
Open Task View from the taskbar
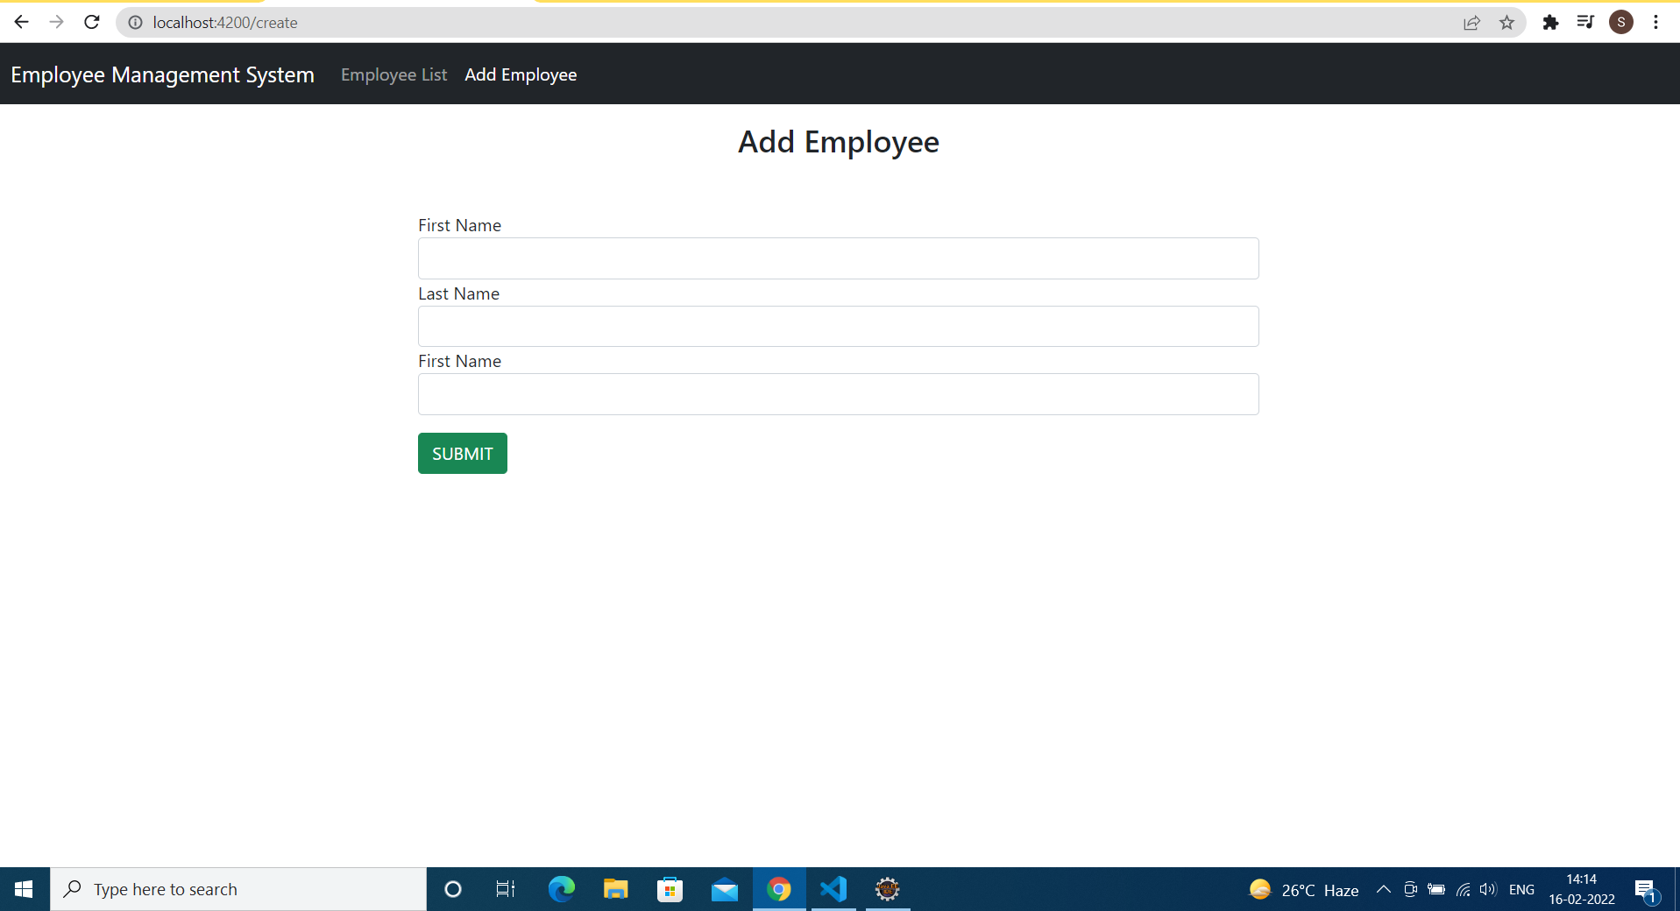pyautogui.click(x=505, y=889)
